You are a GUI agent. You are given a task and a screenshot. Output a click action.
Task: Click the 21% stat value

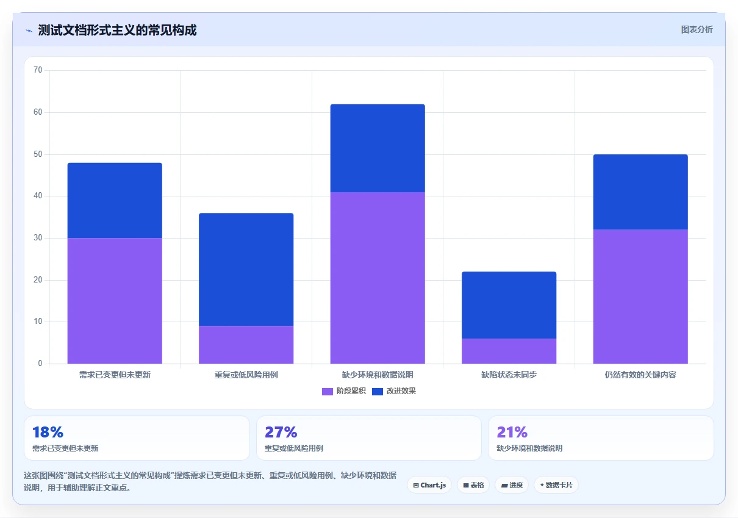[512, 433]
